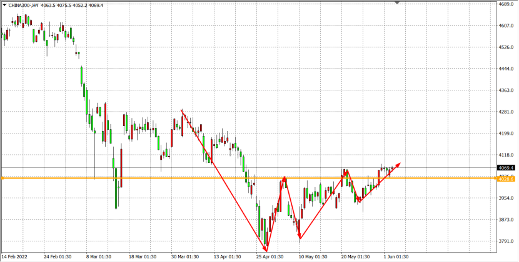Image resolution: width=519 pixels, height=262 pixels.
Task: Click the 4607.0 label on price axis
Action: click(x=506, y=26)
